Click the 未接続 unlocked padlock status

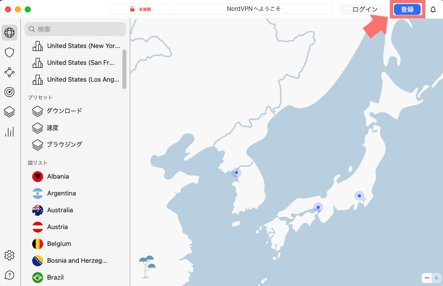pos(140,9)
